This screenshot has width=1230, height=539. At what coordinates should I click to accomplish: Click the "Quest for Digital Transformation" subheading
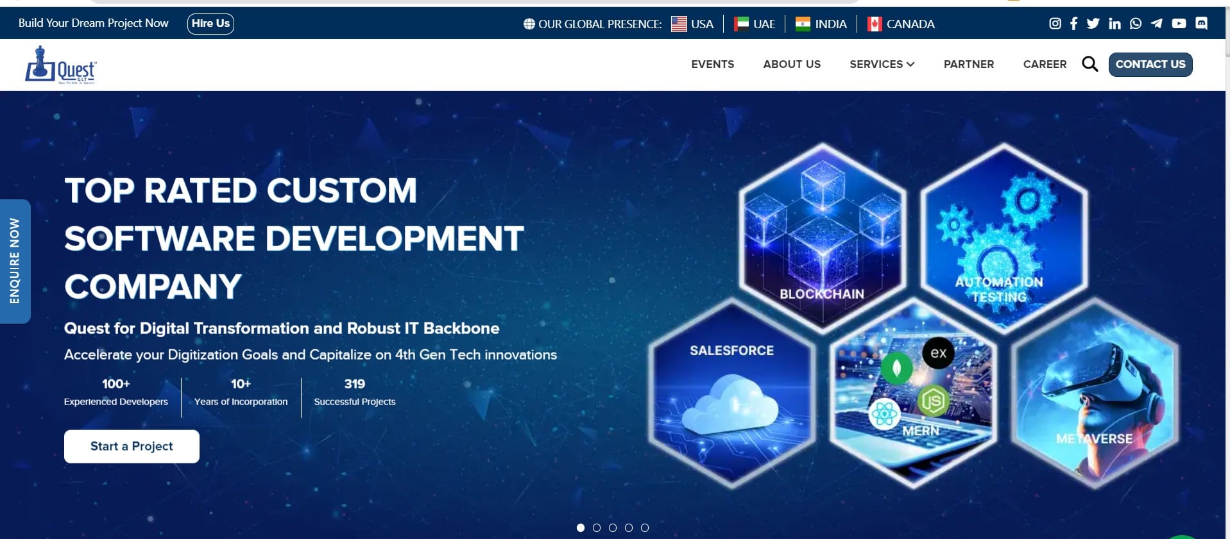click(282, 328)
